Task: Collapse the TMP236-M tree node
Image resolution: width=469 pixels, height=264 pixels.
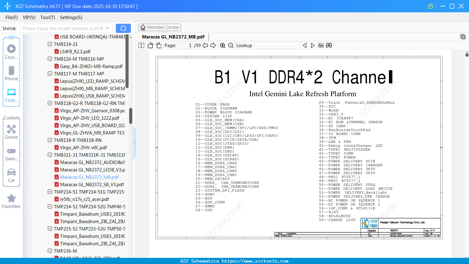Action: pyautogui.click(x=50, y=251)
